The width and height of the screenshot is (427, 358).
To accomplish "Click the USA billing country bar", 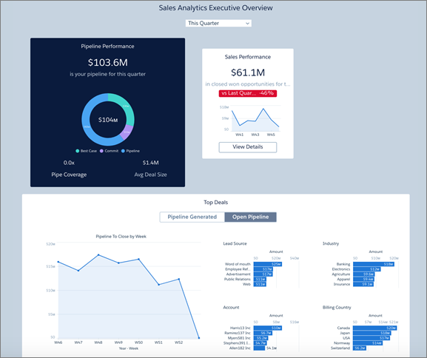I will (x=371, y=338).
